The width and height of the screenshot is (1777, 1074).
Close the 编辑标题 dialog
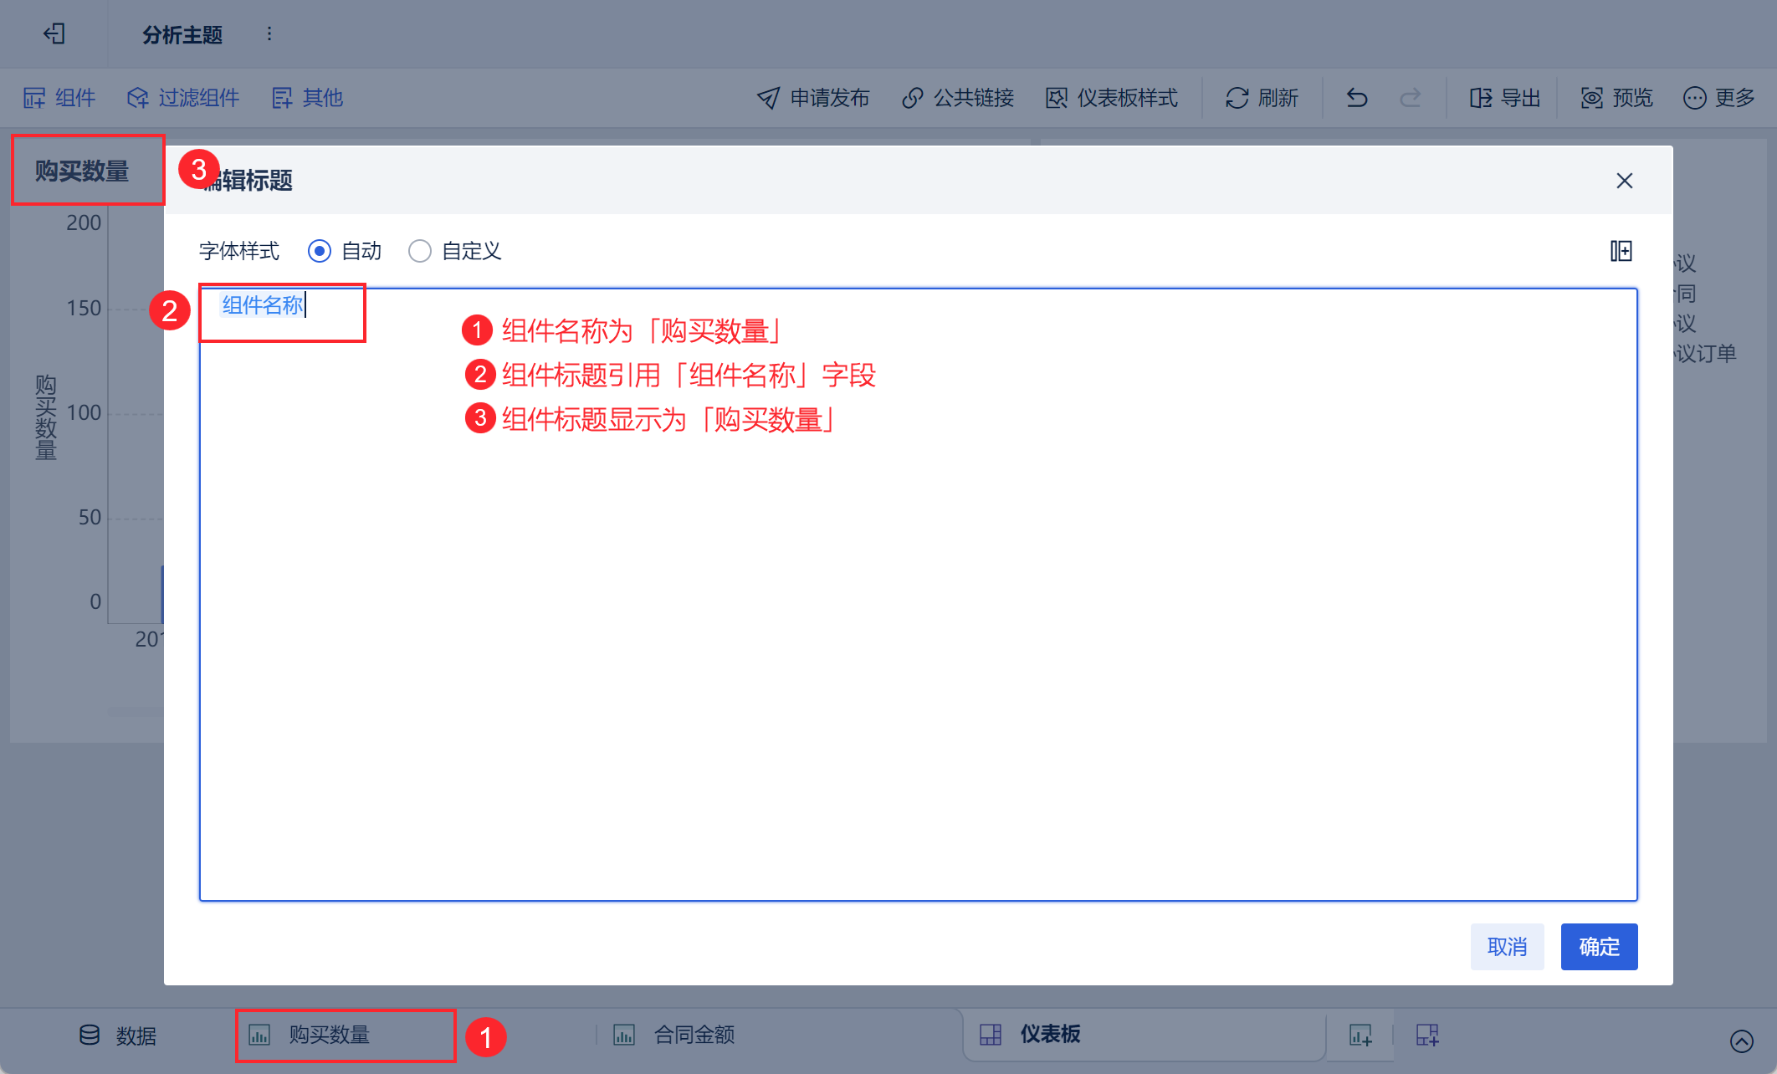click(1625, 181)
